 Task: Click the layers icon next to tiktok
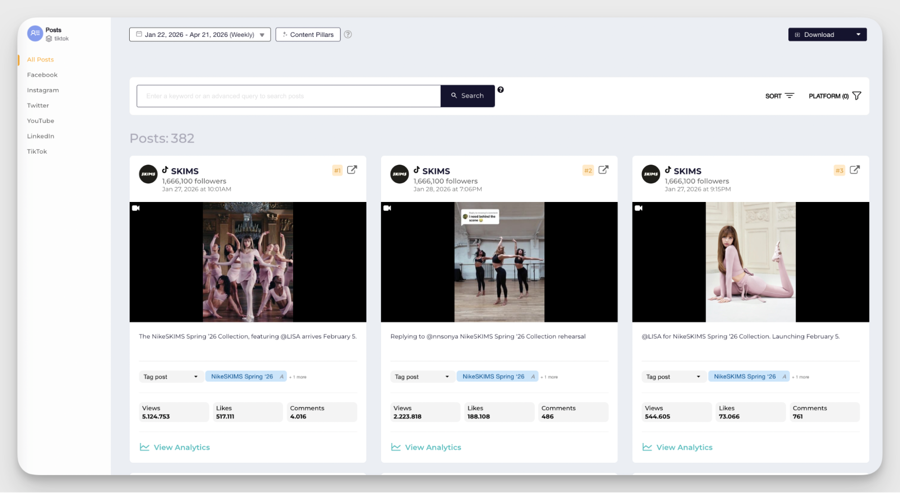point(49,39)
